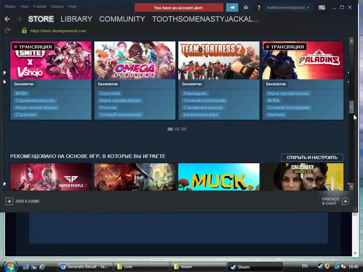Click the green padlock security icon
This screenshot has width=363, height=272.
[x=24, y=30]
